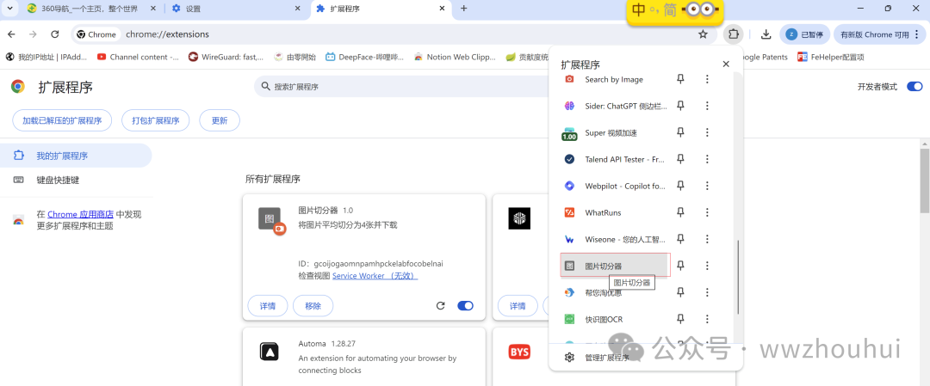Image resolution: width=930 pixels, height=386 pixels.
Task: Bookmark this page with the star icon
Action: coord(703,34)
